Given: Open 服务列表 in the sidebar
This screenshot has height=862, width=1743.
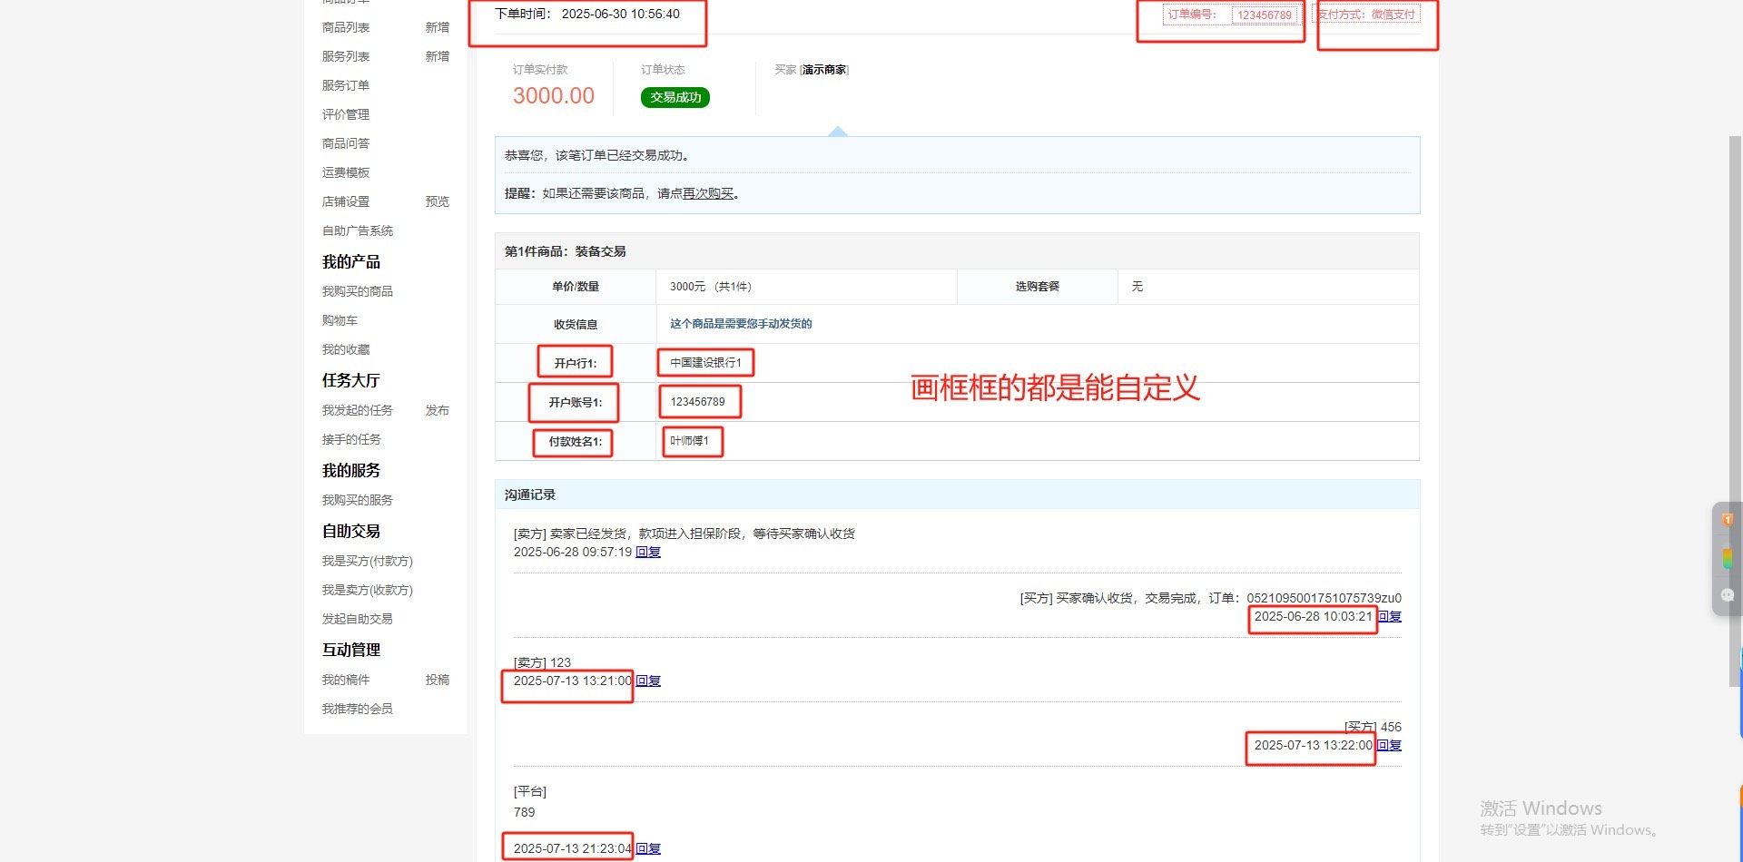Looking at the screenshot, I should 345,56.
